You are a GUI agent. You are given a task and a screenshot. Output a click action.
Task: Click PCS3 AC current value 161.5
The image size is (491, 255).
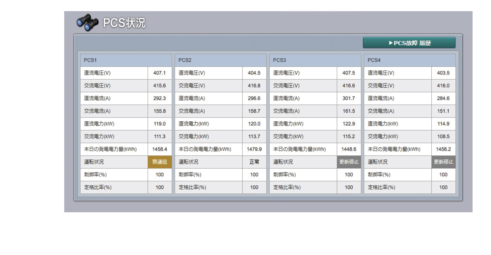[349, 111]
